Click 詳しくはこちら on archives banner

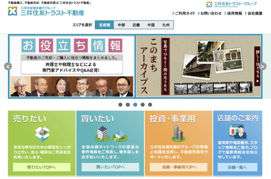click(x=257, y=66)
